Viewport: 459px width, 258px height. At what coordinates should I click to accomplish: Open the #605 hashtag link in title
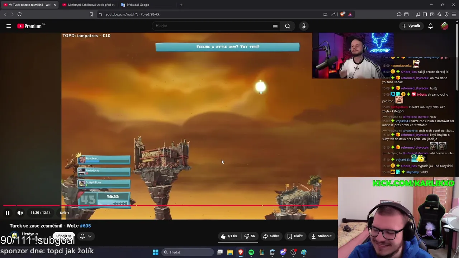[x=85, y=226]
